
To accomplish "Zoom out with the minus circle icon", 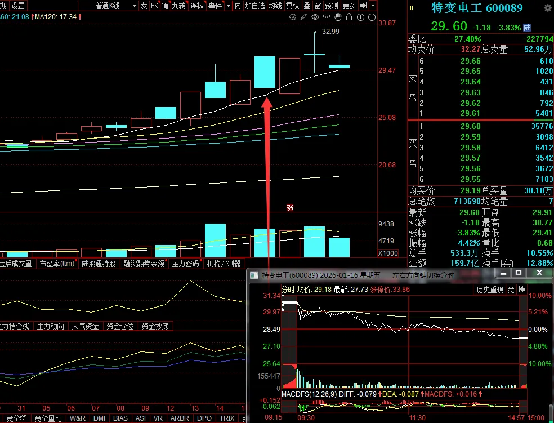I will pos(372,17).
